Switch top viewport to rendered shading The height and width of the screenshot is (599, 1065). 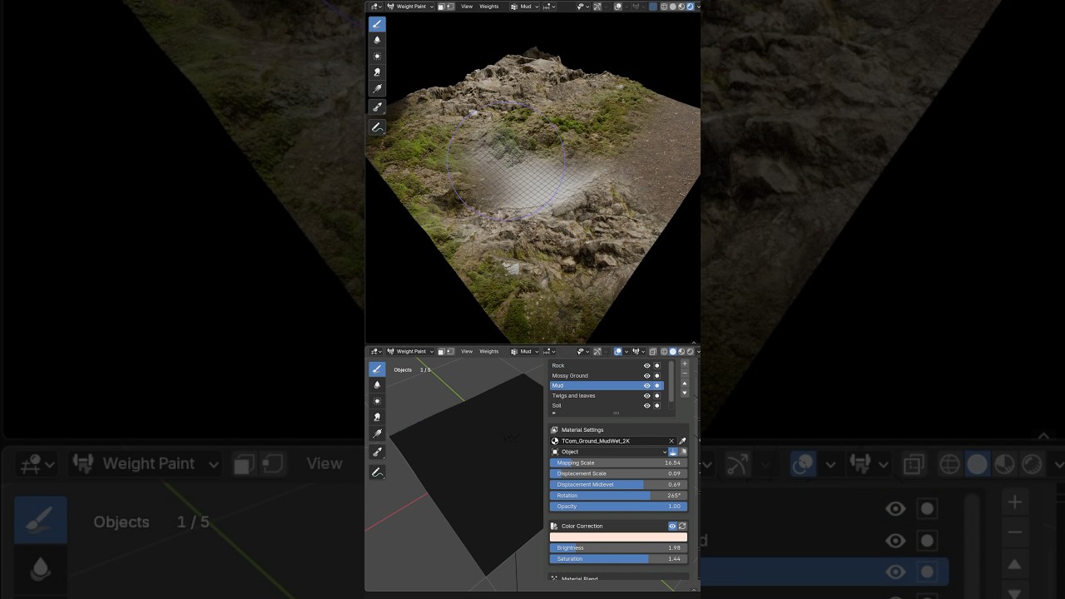tap(691, 6)
